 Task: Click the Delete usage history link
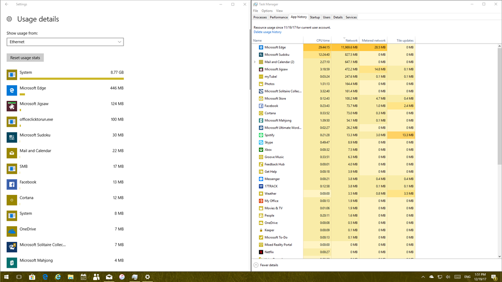point(267,32)
